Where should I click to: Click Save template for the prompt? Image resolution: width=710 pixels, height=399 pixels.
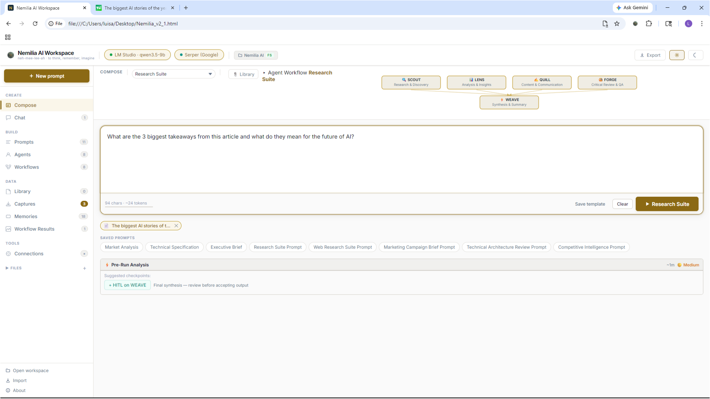(590, 204)
